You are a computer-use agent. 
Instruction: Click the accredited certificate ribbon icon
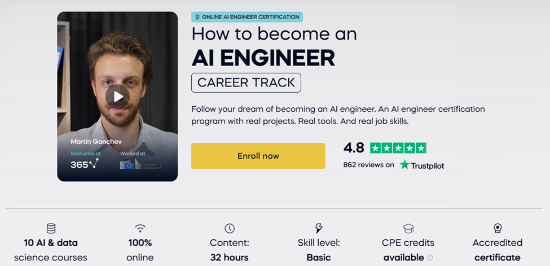pos(497,228)
